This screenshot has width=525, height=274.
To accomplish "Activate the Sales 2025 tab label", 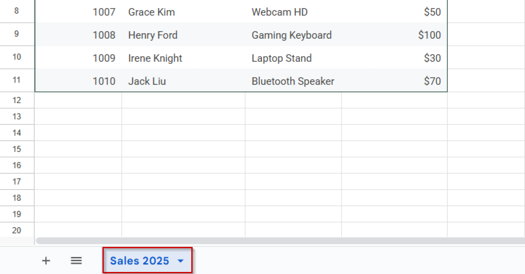I will (139, 261).
